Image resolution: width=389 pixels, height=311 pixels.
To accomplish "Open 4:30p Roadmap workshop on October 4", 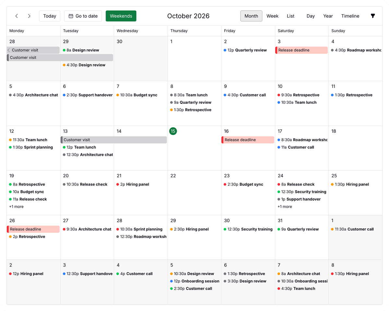I will pyautogui.click(x=356, y=50).
